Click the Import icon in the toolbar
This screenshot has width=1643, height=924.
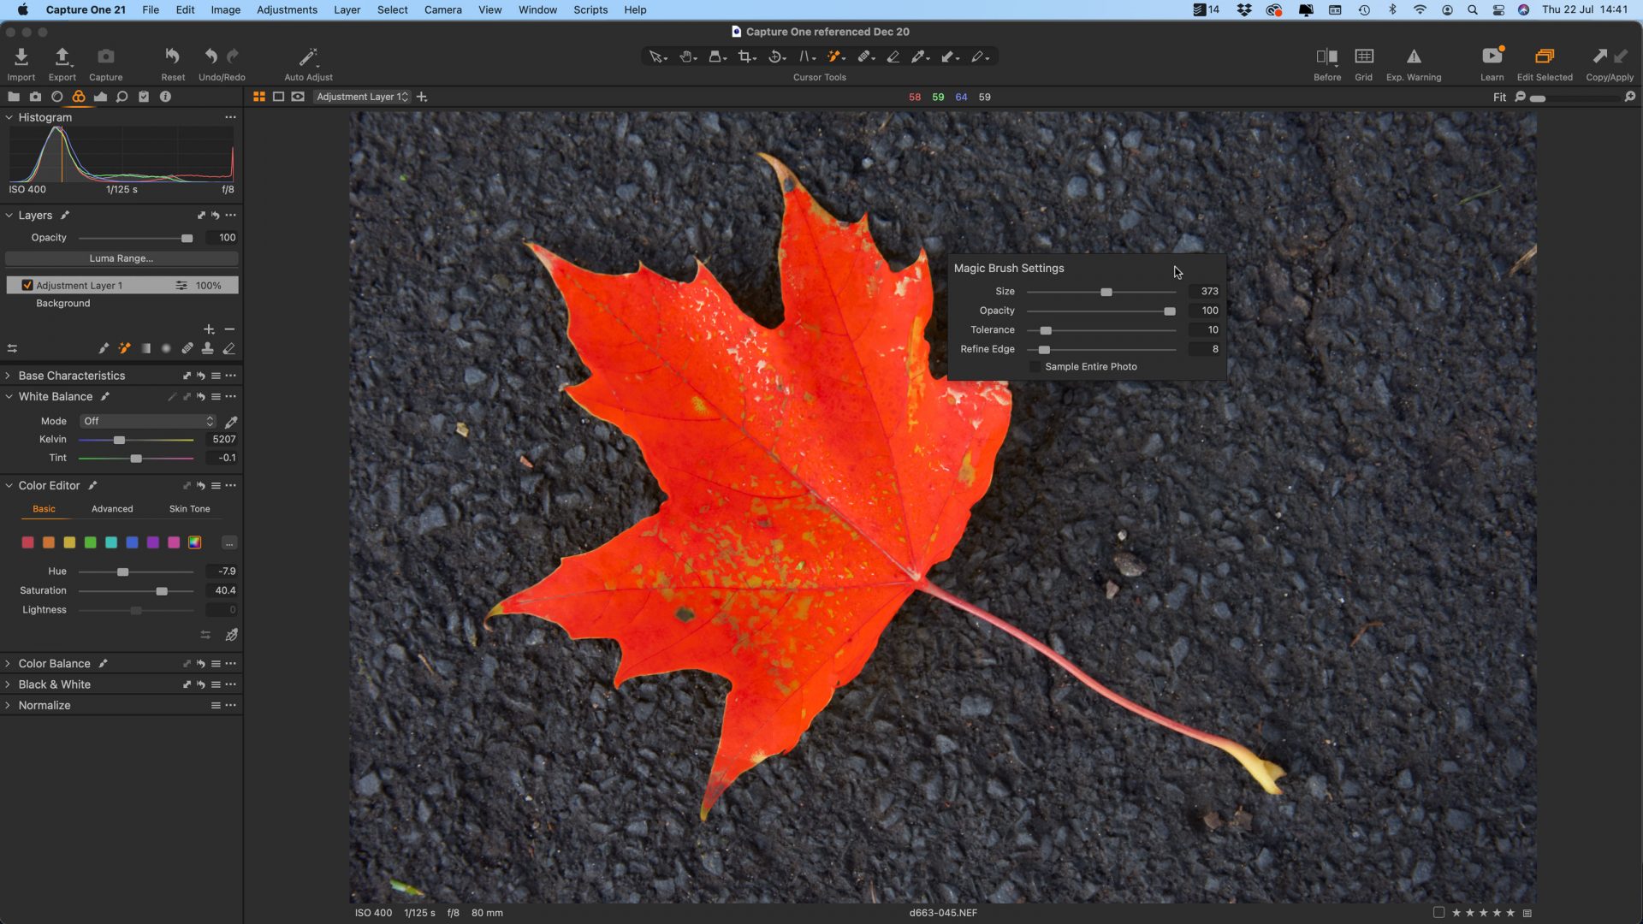(x=21, y=56)
